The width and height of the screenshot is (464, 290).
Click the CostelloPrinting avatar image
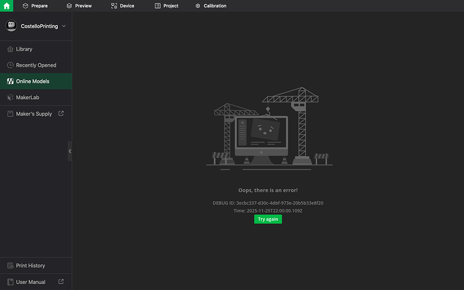click(11, 26)
